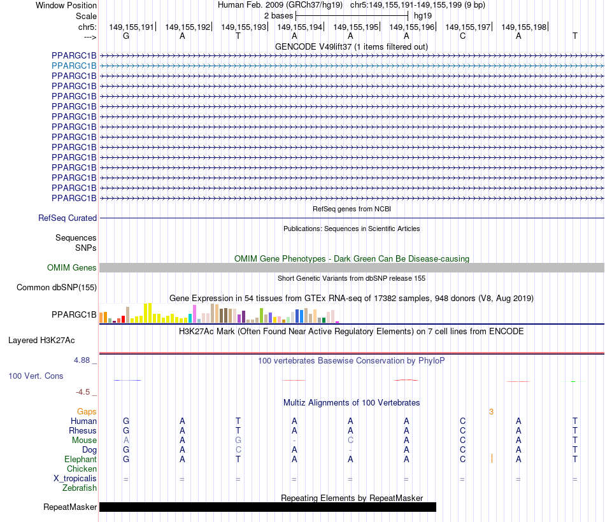Viewport: 605px width, 522px height.
Task: Click the 2 bases scale text
Action: (278, 16)
